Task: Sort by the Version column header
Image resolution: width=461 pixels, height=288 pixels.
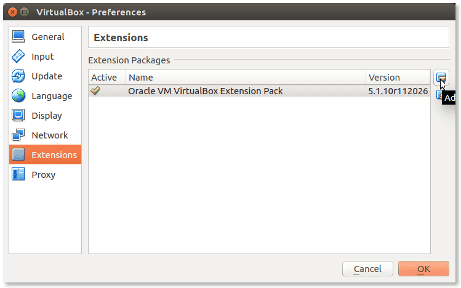Action: (398, 78)
